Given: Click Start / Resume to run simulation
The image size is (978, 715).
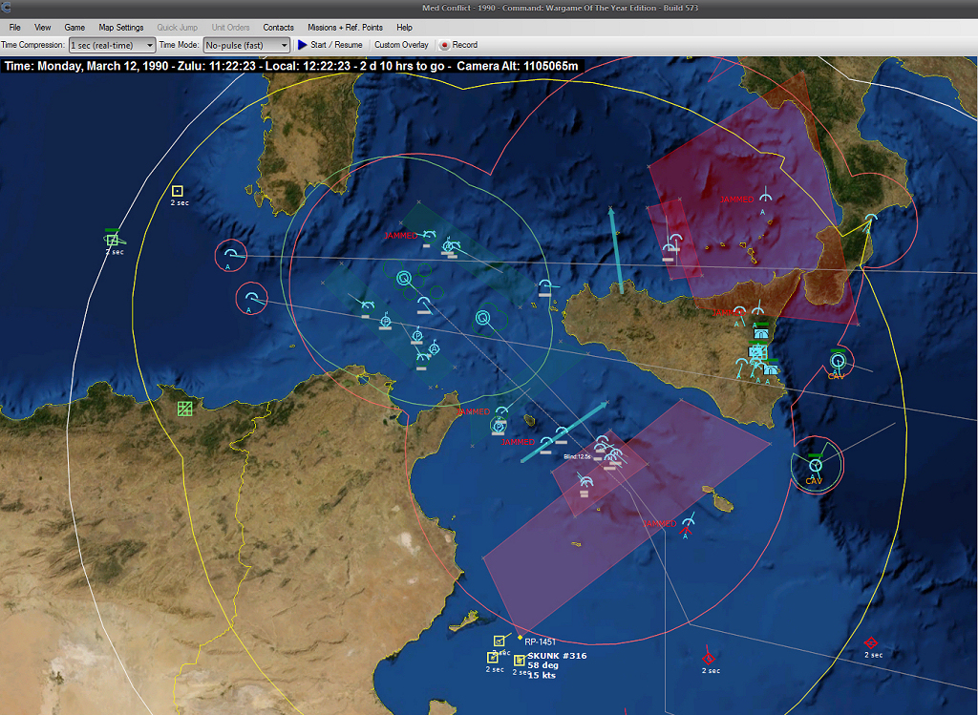Looking at the screenshot, I should coord(330,45).
